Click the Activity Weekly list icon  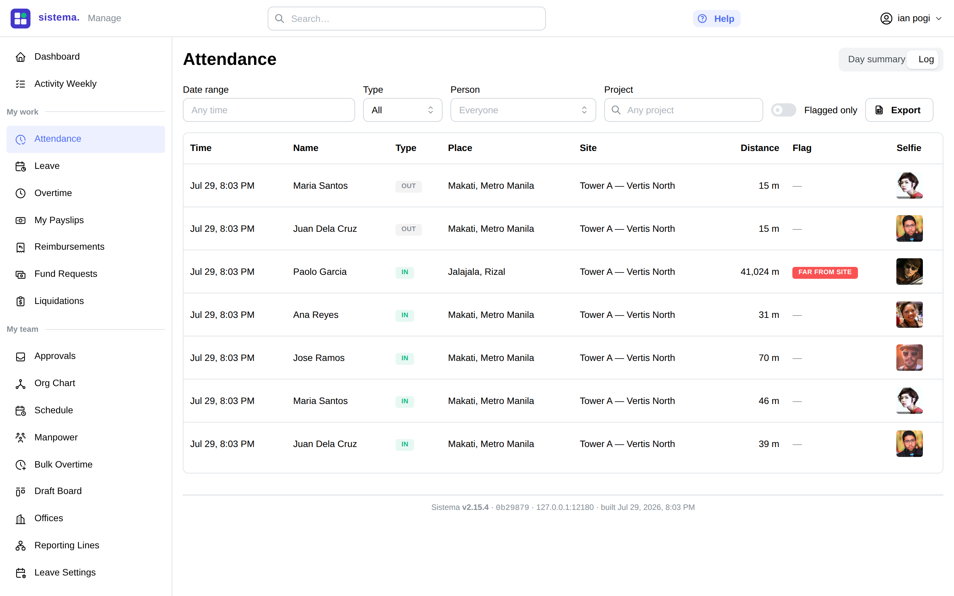(x=21, y=84)
